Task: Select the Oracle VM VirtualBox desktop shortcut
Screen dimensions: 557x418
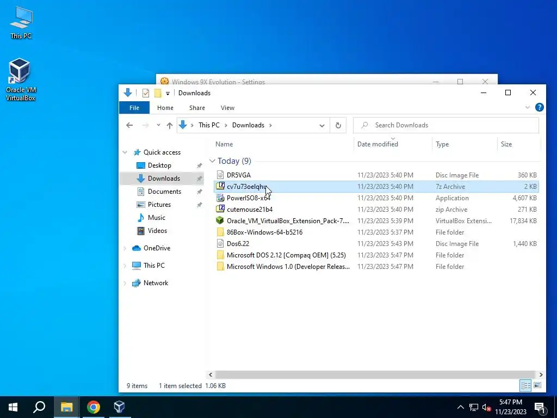Action: [x=20, y=79]
